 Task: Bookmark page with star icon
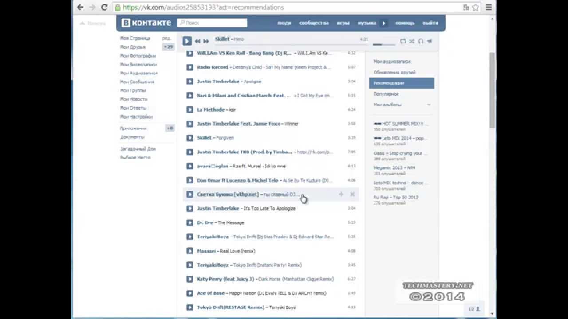[x=476, y=8]
